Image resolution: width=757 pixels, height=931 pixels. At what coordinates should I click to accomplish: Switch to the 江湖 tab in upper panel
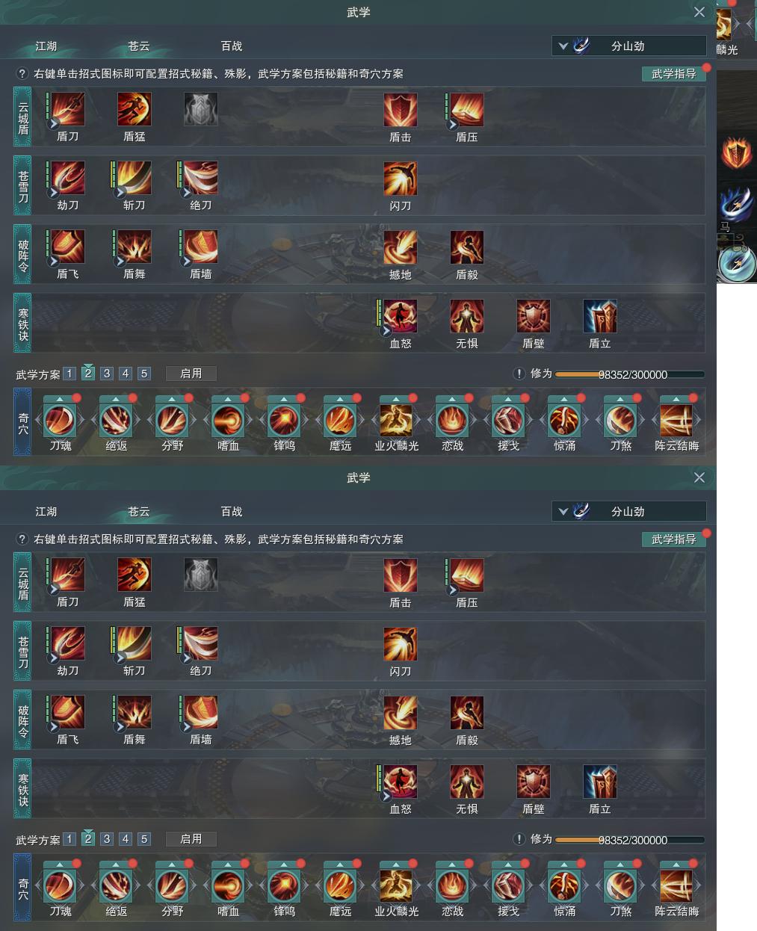click(x=46, y=46)
